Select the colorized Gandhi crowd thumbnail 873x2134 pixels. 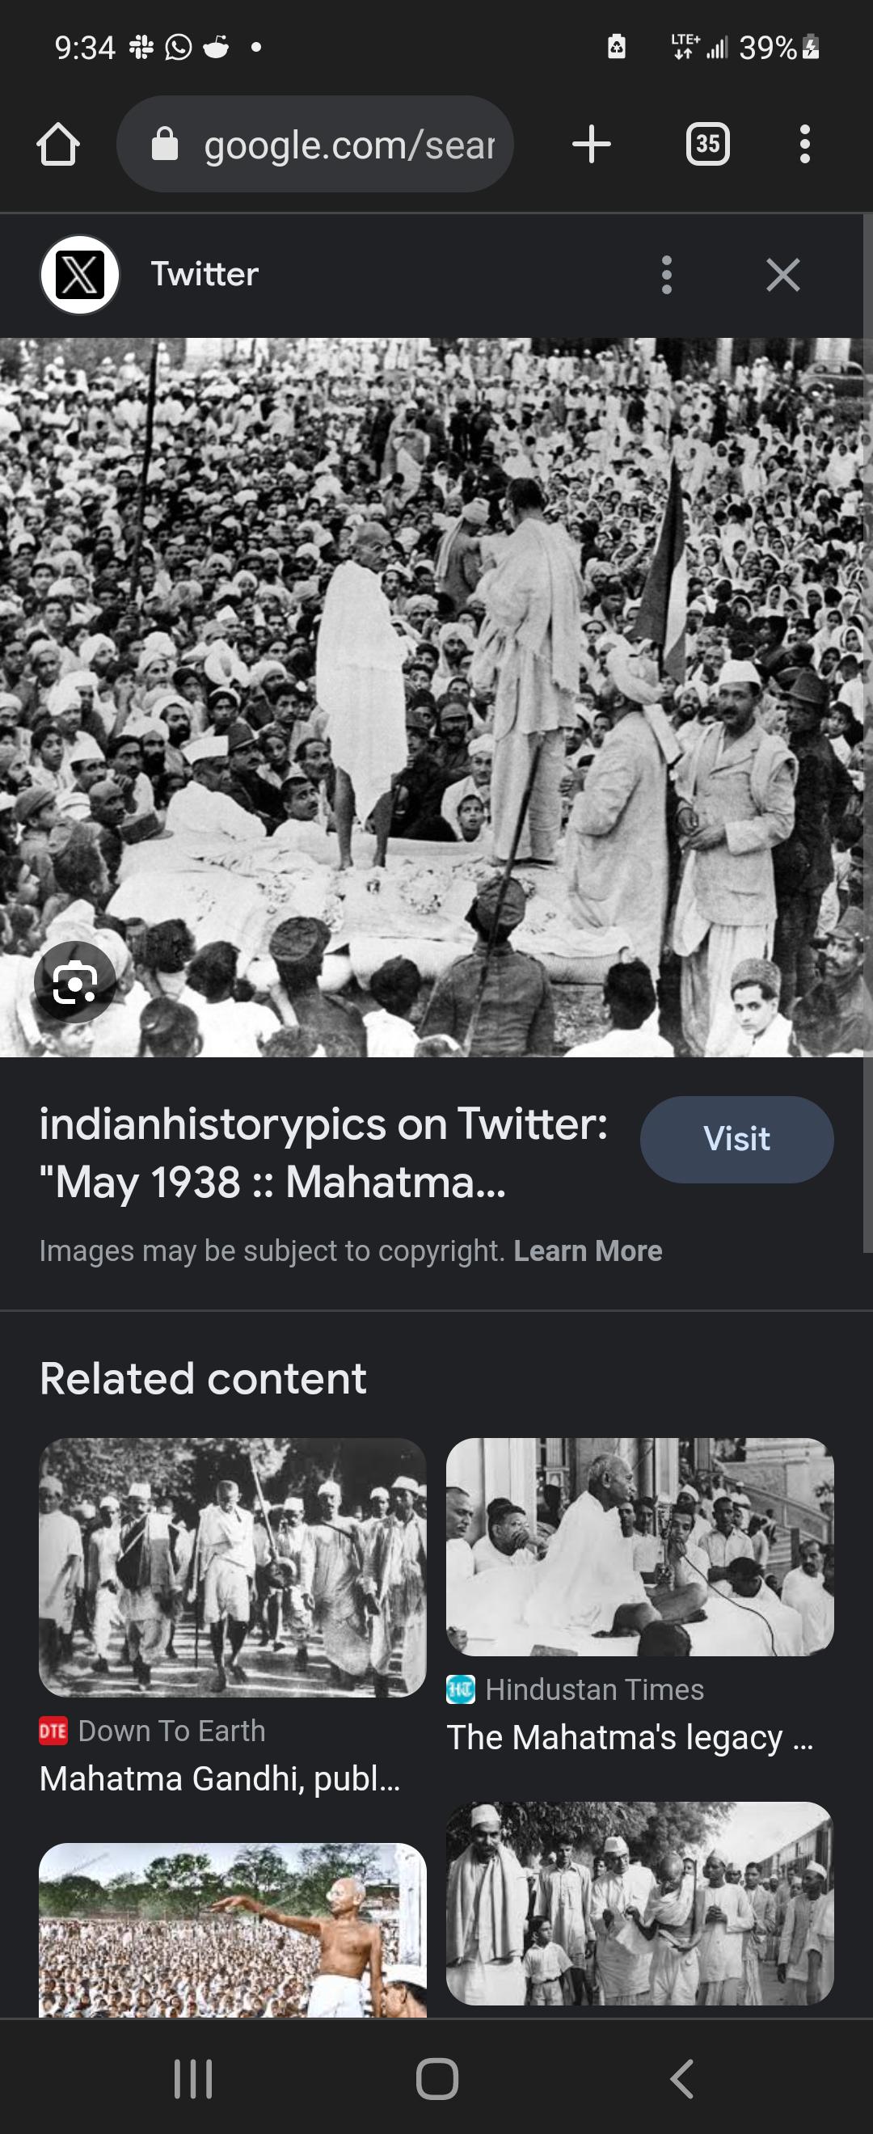(x=233, y=1929)
